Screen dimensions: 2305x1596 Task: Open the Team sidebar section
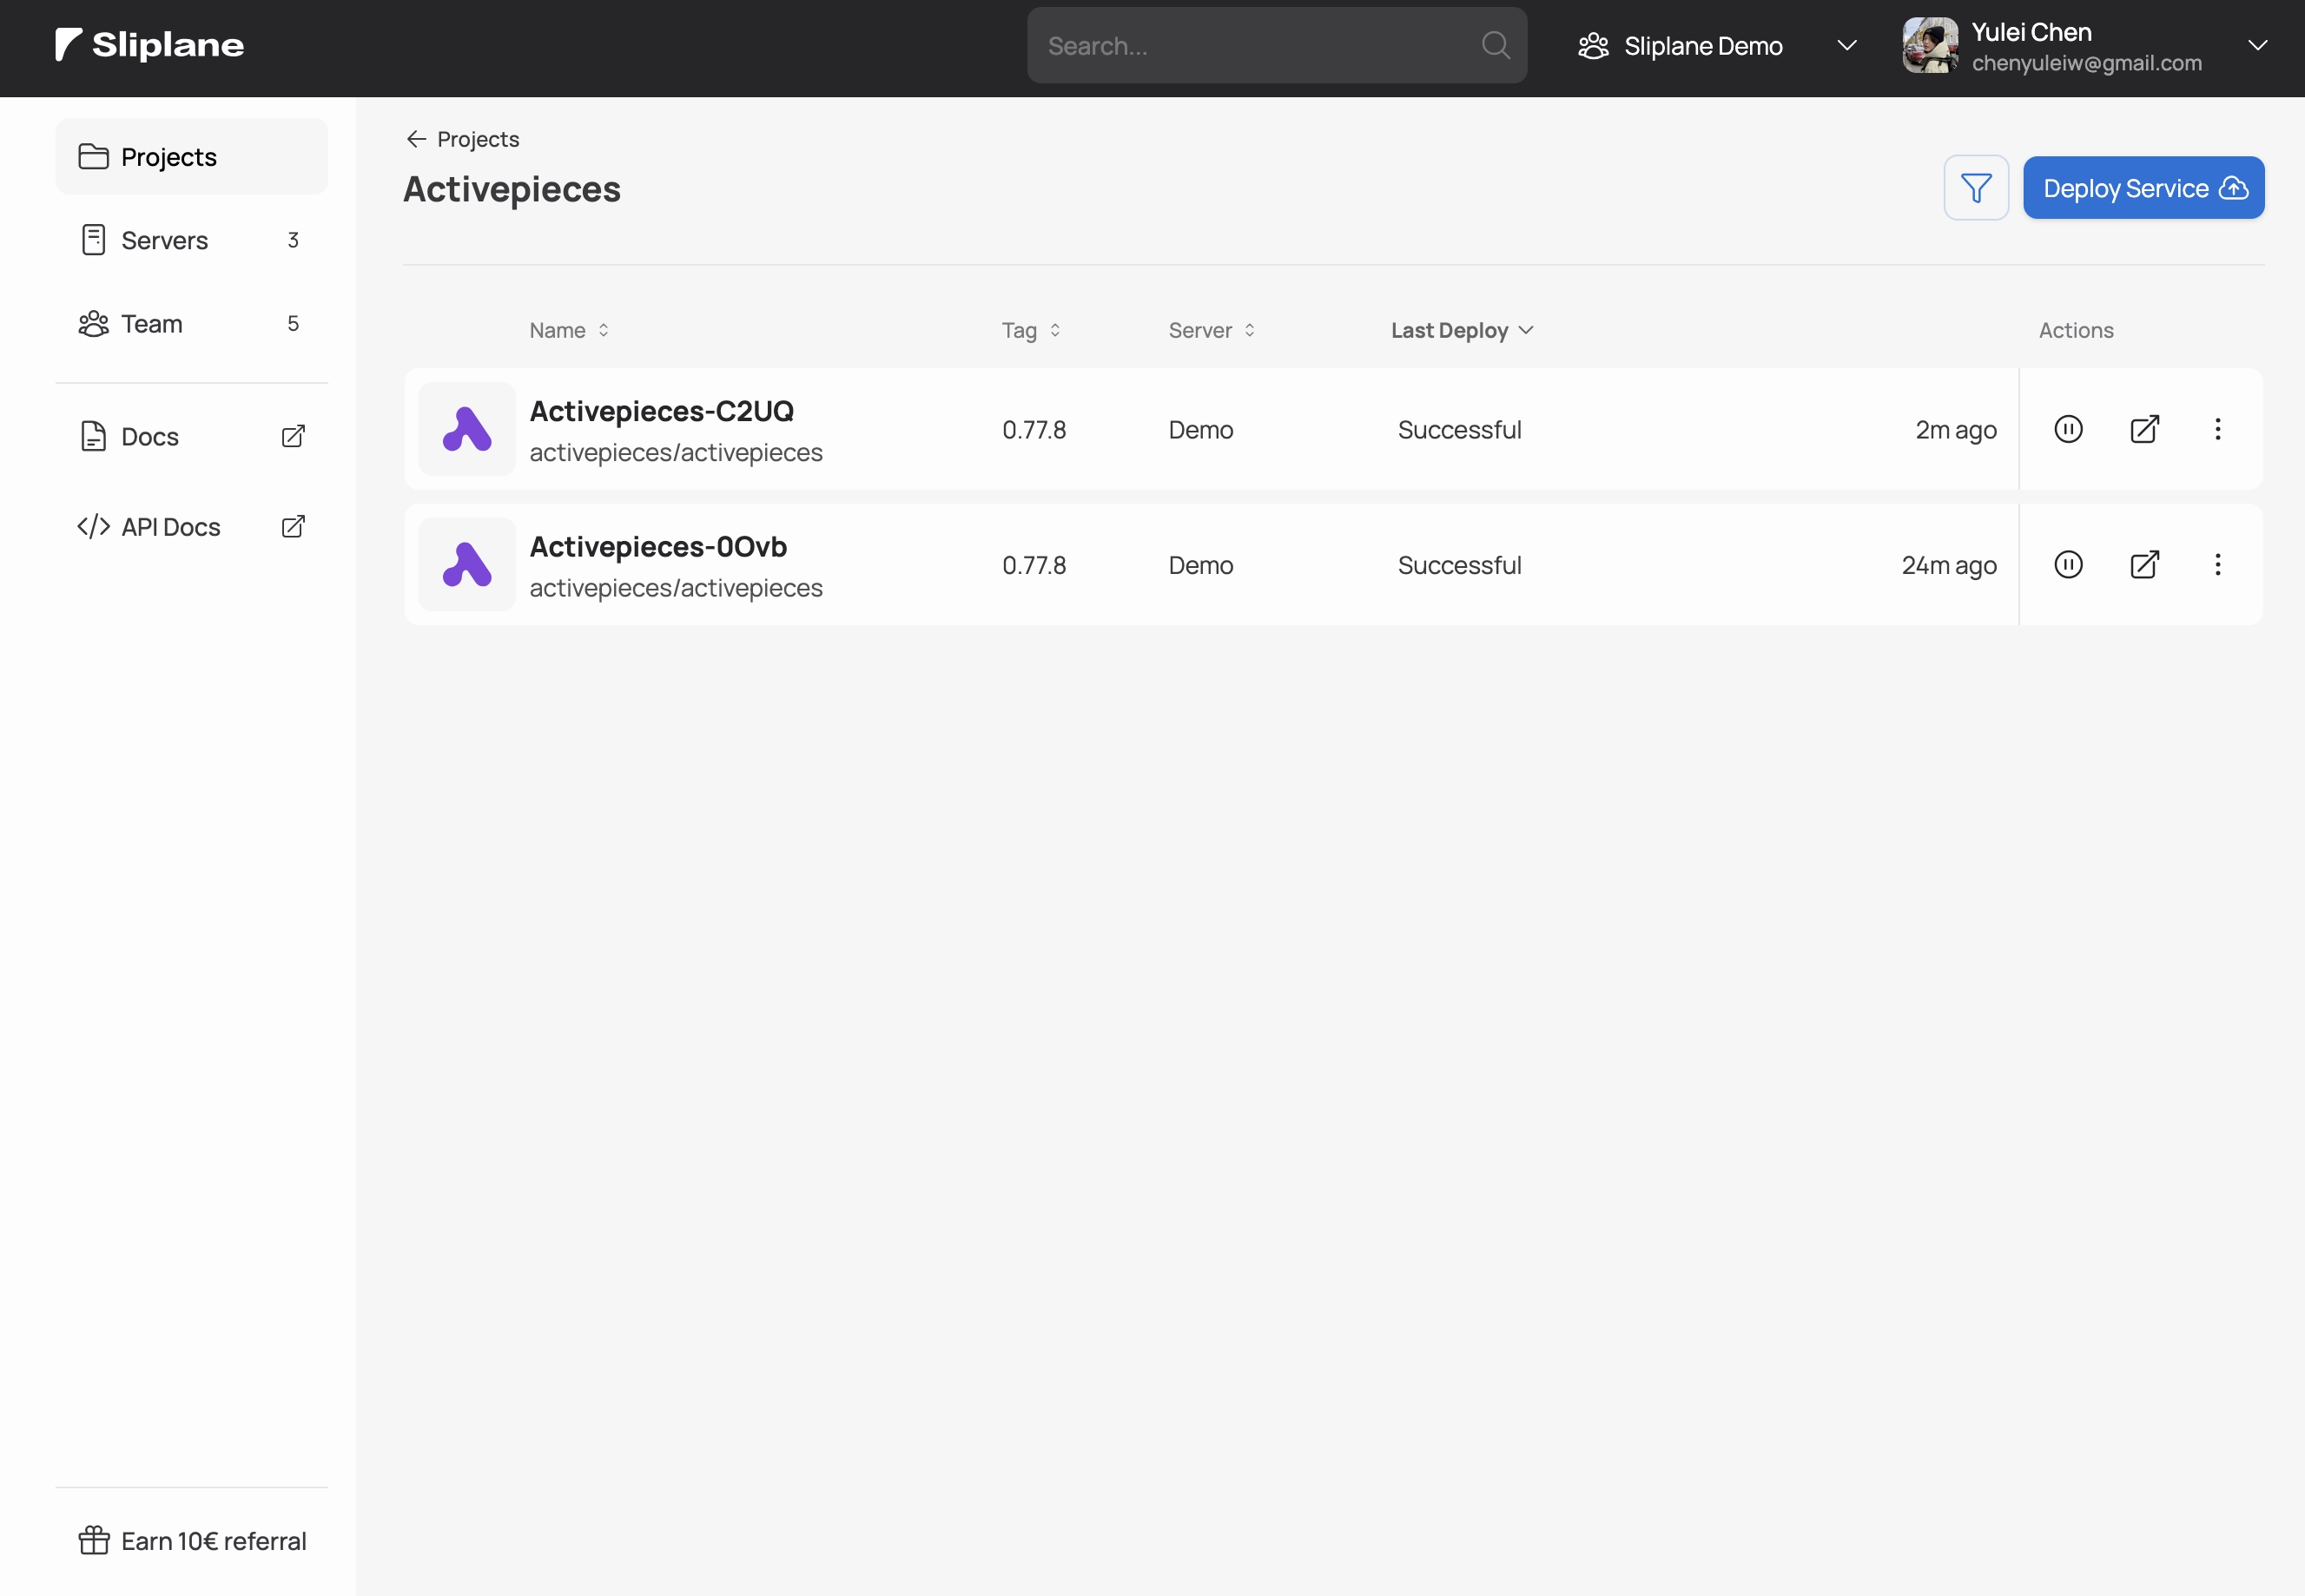153,323
